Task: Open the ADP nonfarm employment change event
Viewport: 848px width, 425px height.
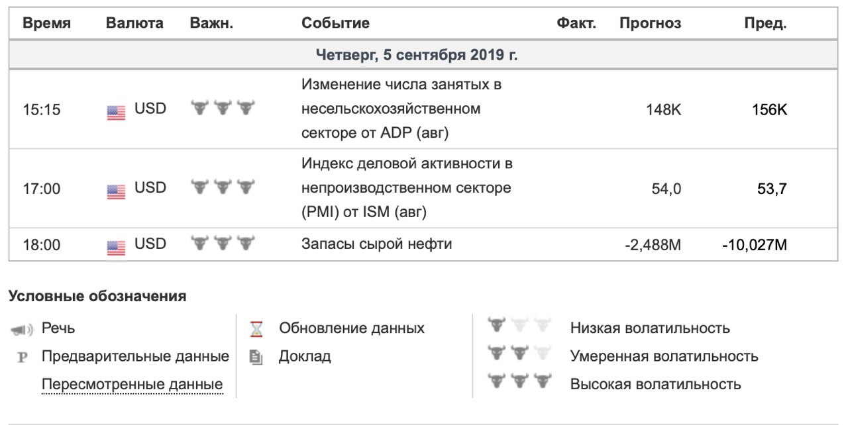Action: click(x=401, y=109)
